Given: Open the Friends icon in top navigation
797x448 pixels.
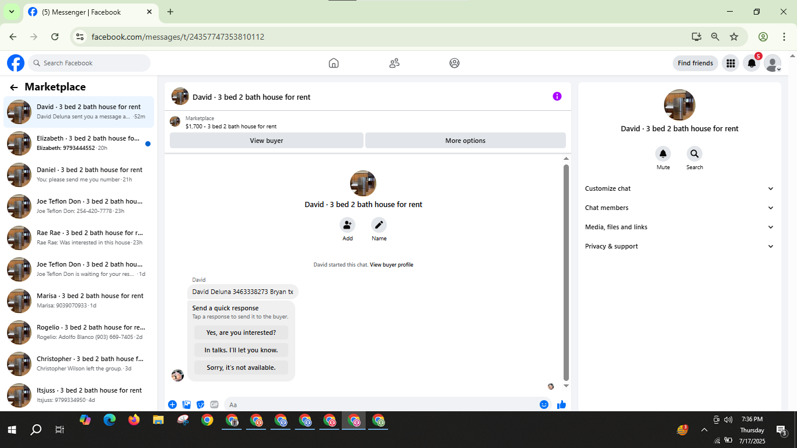Looking at the screenshot, I should (x=394, y=63).
